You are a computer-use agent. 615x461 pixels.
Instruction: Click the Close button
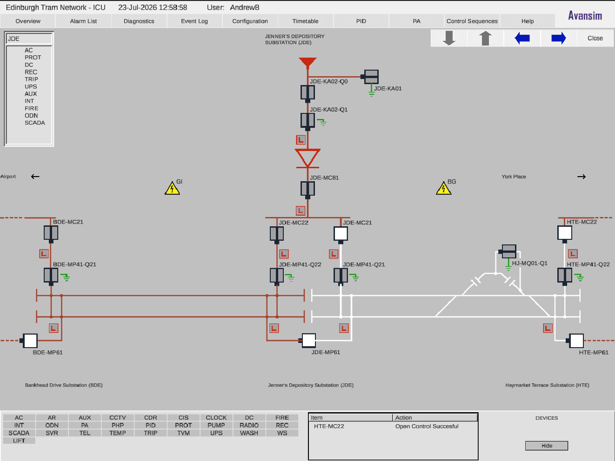[x=595, y=38]
